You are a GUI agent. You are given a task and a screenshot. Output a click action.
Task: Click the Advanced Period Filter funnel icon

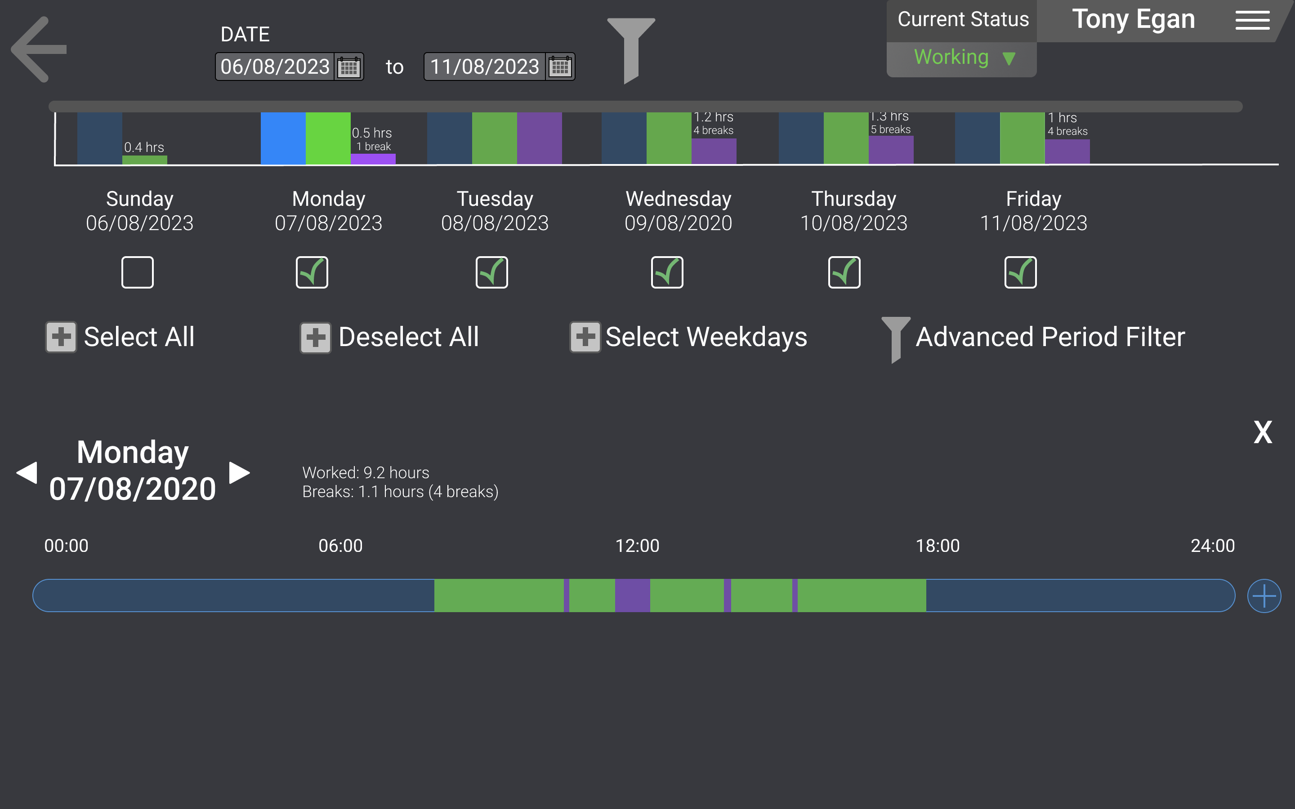[x=896, y=340]
